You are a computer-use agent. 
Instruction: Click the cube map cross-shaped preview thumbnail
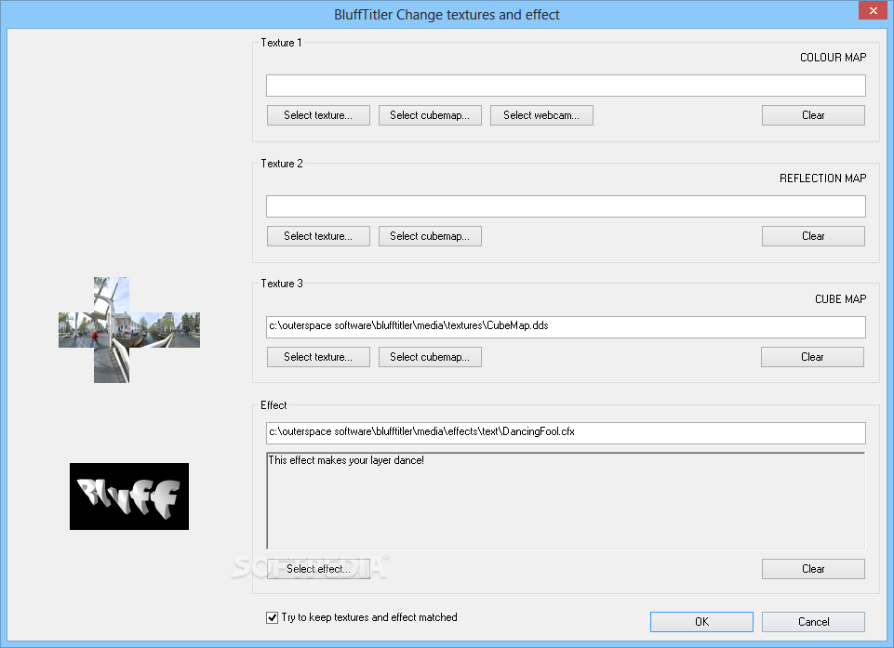(129, 330)
